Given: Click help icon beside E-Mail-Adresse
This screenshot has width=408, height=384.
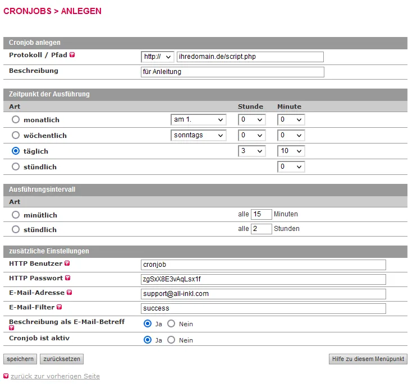Looking at the screenshot, I should (70, 293).
